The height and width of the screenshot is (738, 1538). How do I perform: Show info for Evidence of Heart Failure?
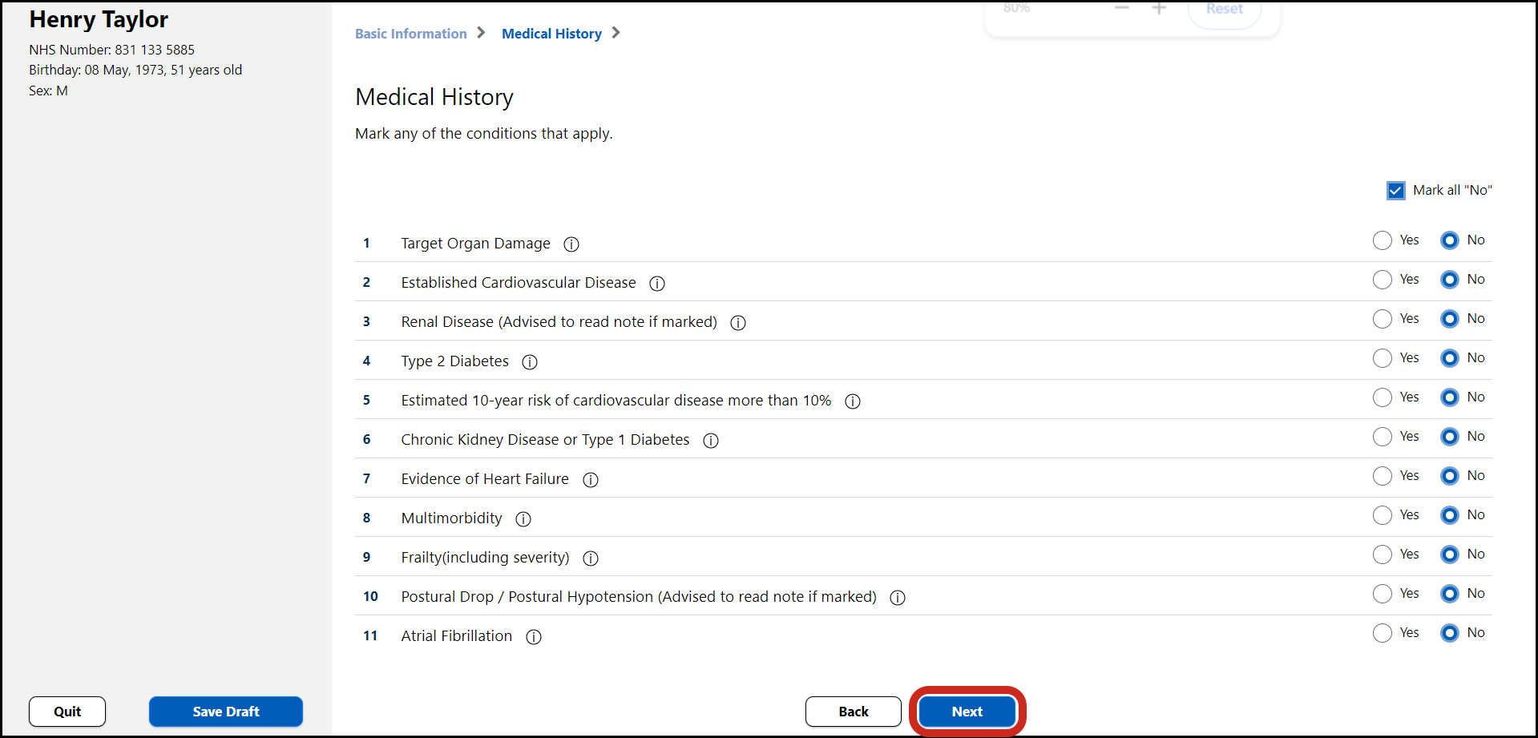click(590, 480)
